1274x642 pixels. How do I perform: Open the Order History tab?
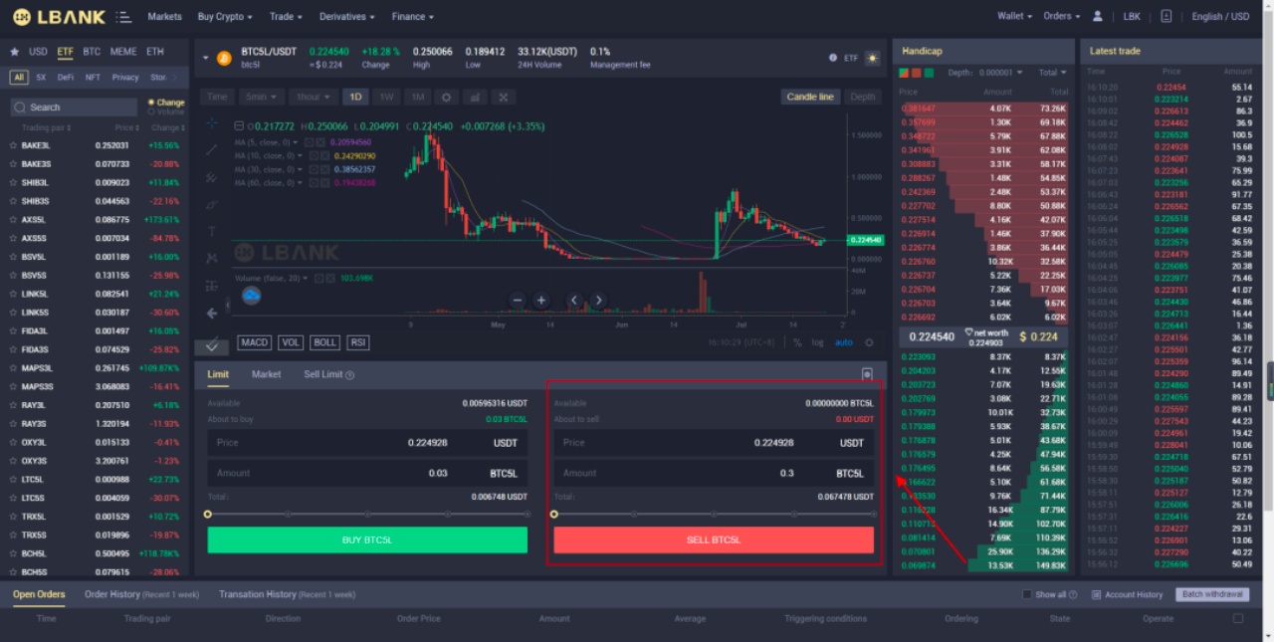tap(112, 594)
